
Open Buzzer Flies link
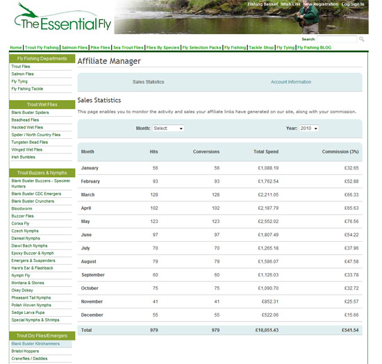click(x=22, y=216)
